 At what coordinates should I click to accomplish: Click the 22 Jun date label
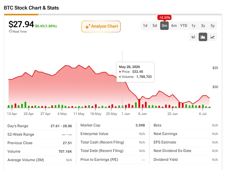point(172,114)
